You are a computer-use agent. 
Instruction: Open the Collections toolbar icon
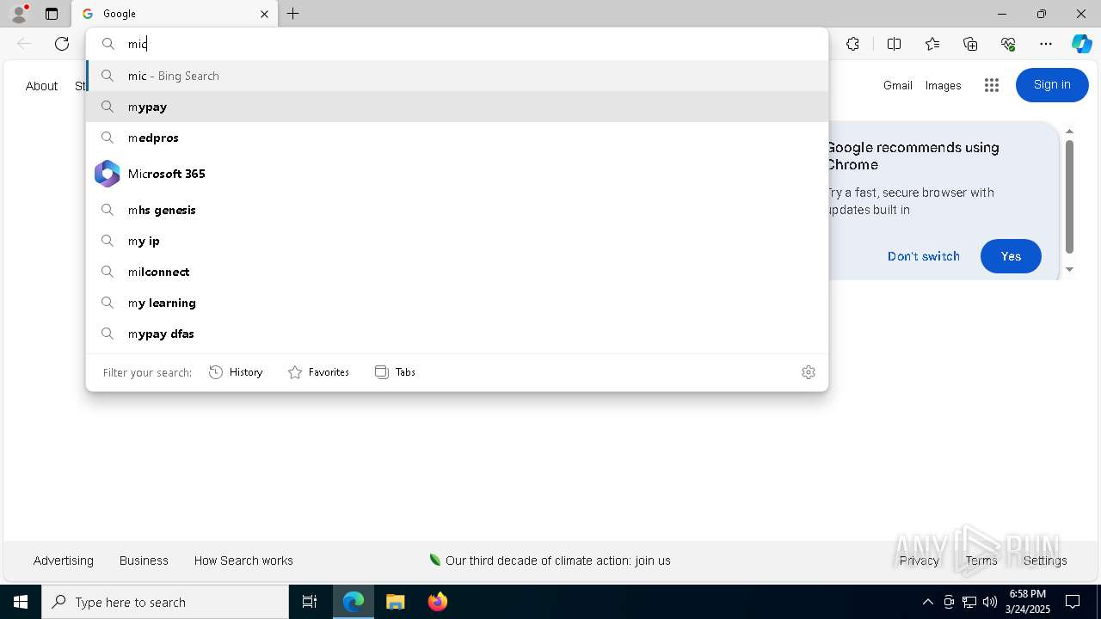[x=970, y=44]
